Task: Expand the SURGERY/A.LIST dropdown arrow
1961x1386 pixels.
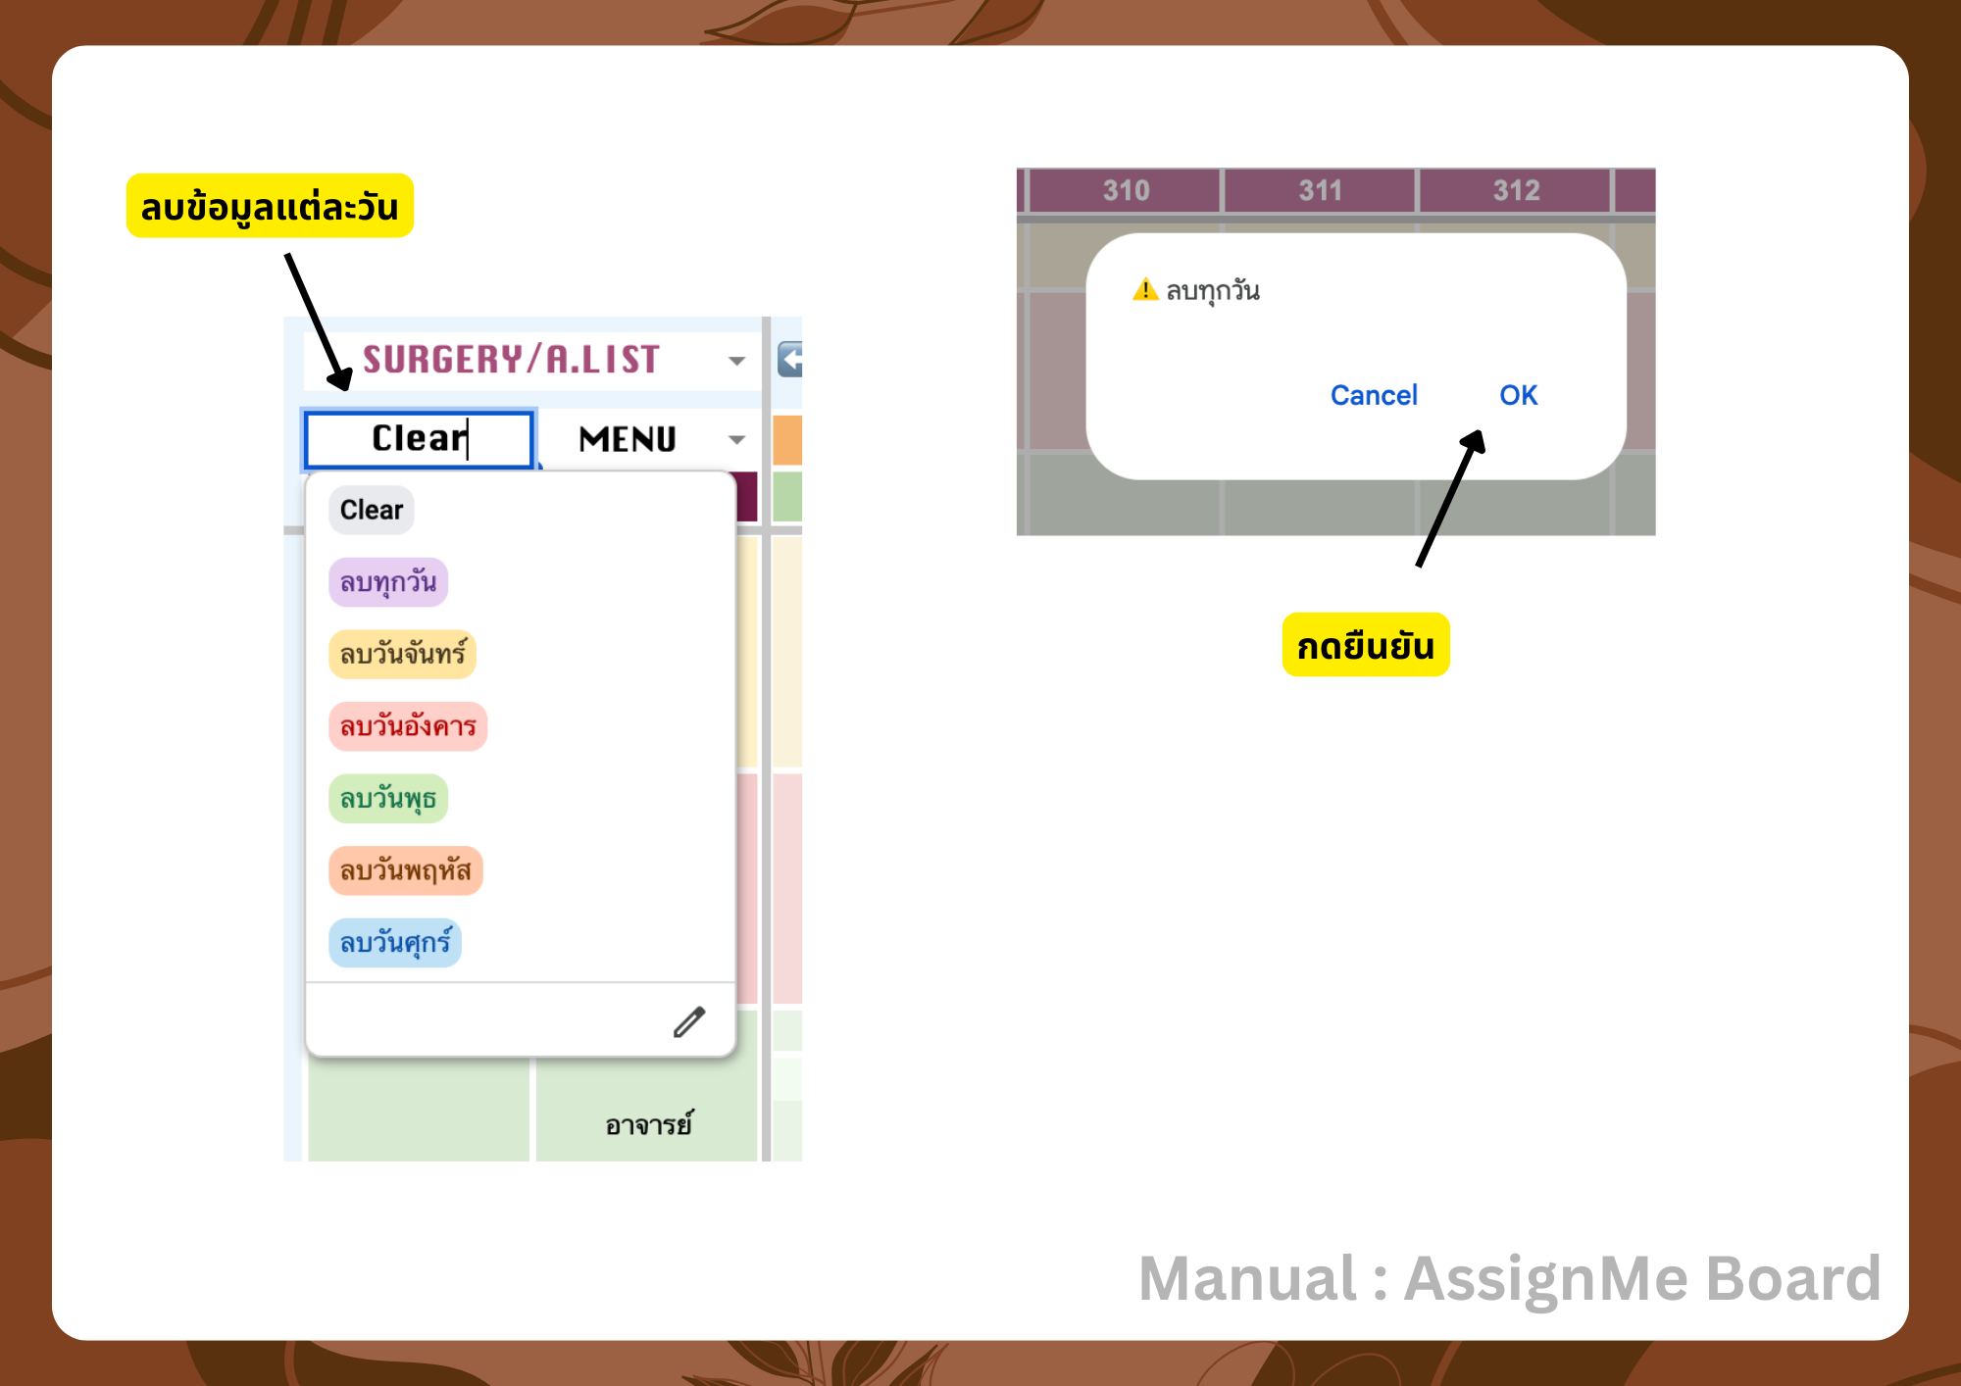Action: click(x=736, y=361)
